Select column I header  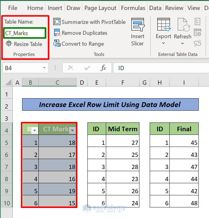pyautogui.click(x=184, y=83)
